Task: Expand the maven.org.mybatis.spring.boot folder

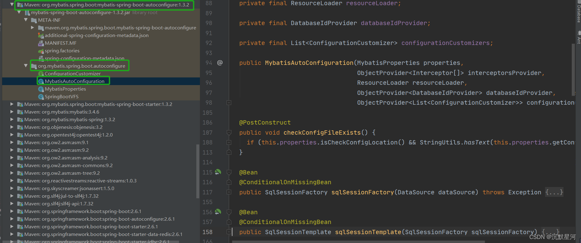Action: (x=33, y=28)
